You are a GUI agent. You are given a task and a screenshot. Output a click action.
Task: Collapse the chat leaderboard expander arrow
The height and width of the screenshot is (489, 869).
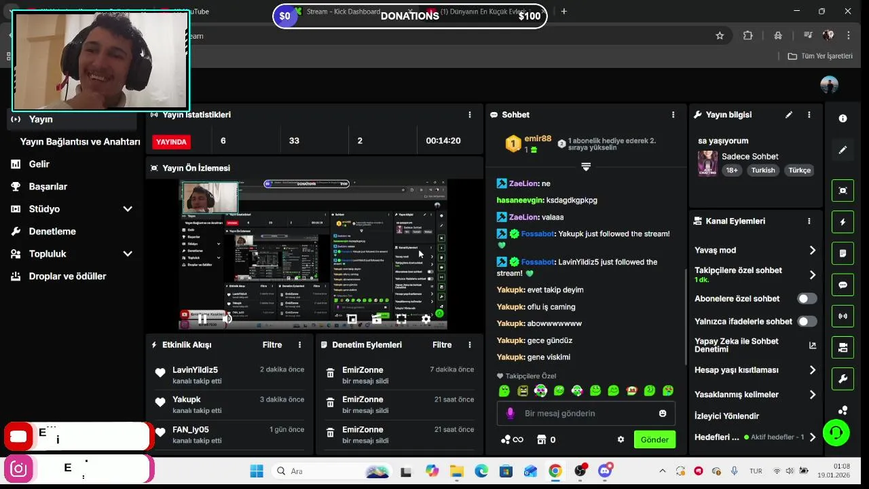pyautogui.click(x=586, y=166)
